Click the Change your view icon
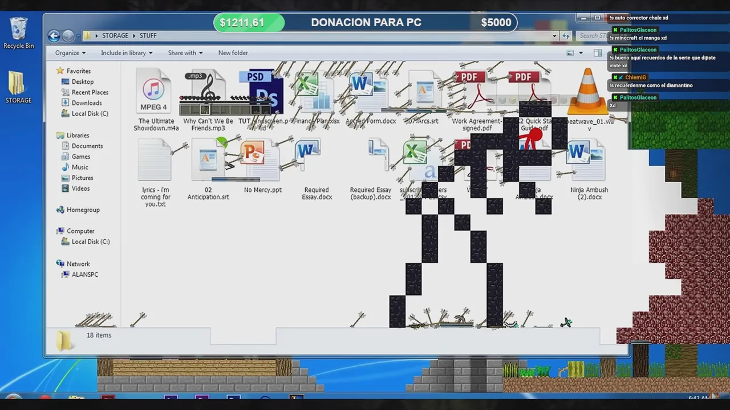 point(570,53)
